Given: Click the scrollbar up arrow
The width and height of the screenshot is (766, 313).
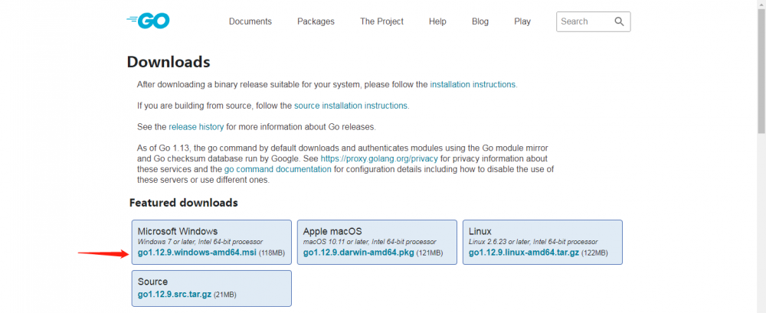Looking at the screenshot, I should click(761, 5).
